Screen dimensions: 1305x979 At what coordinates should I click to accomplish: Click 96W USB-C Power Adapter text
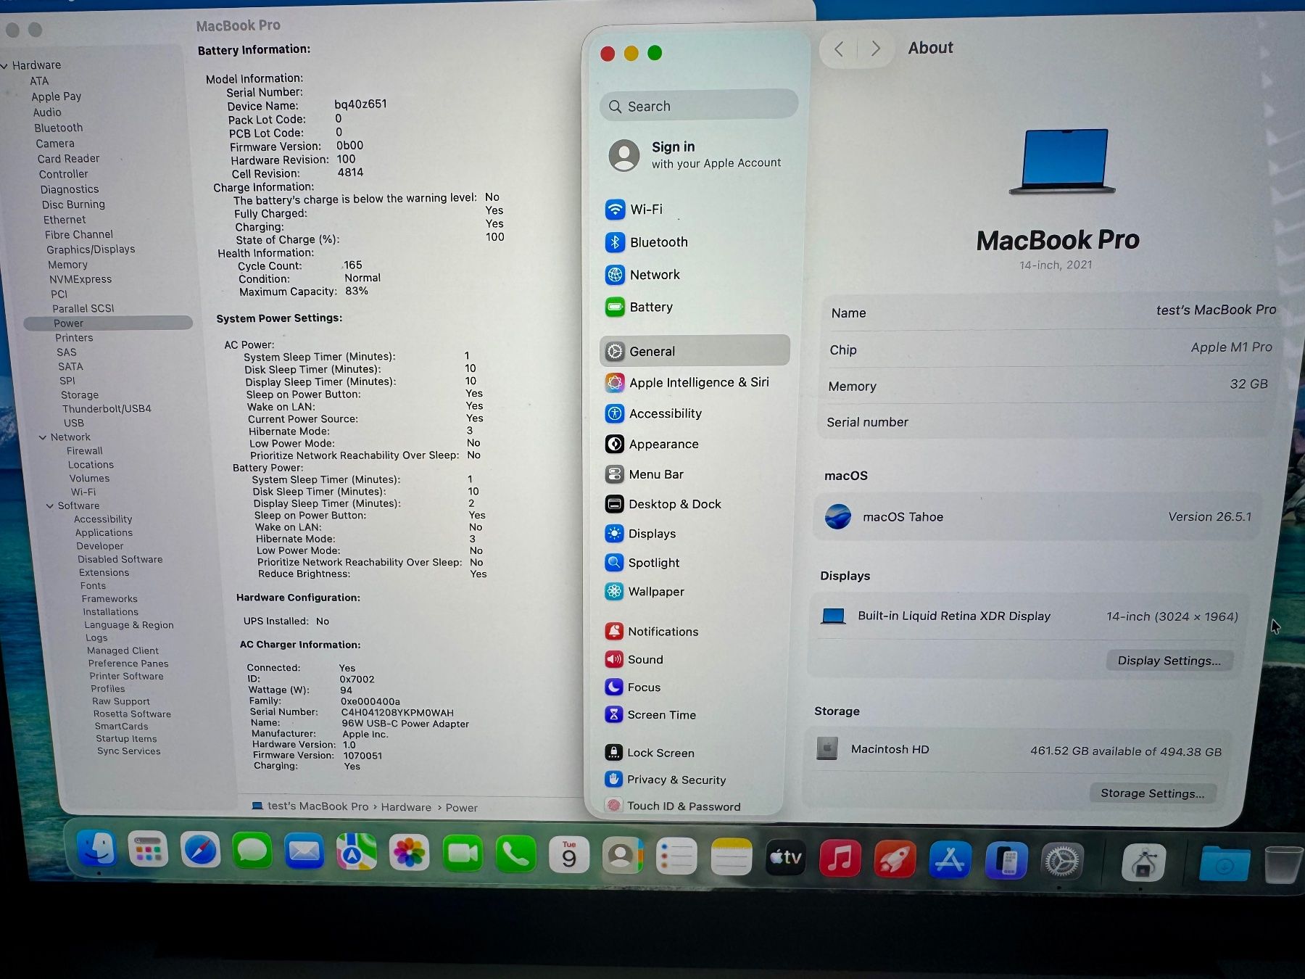coord(405,724)
